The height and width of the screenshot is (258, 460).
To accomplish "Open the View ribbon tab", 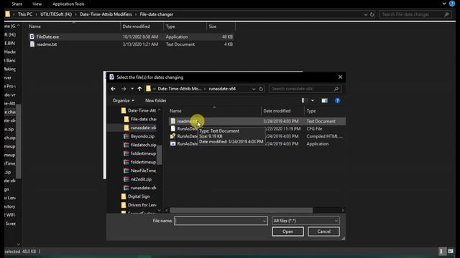I will [x=37, y=4].
